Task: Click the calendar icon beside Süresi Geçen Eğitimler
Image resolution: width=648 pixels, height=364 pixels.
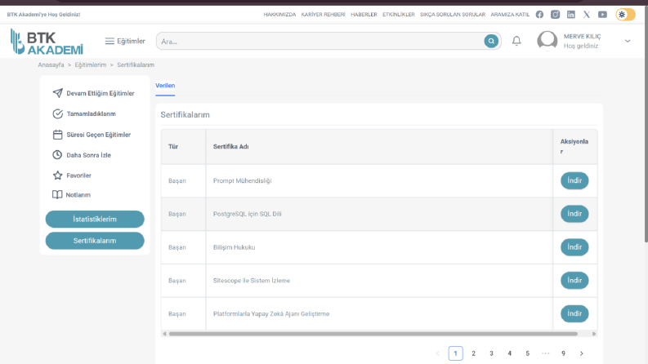Action: point(57,135)
